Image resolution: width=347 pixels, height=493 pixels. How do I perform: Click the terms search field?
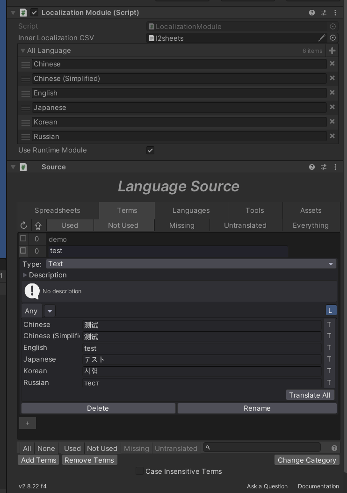pos(262,448)
